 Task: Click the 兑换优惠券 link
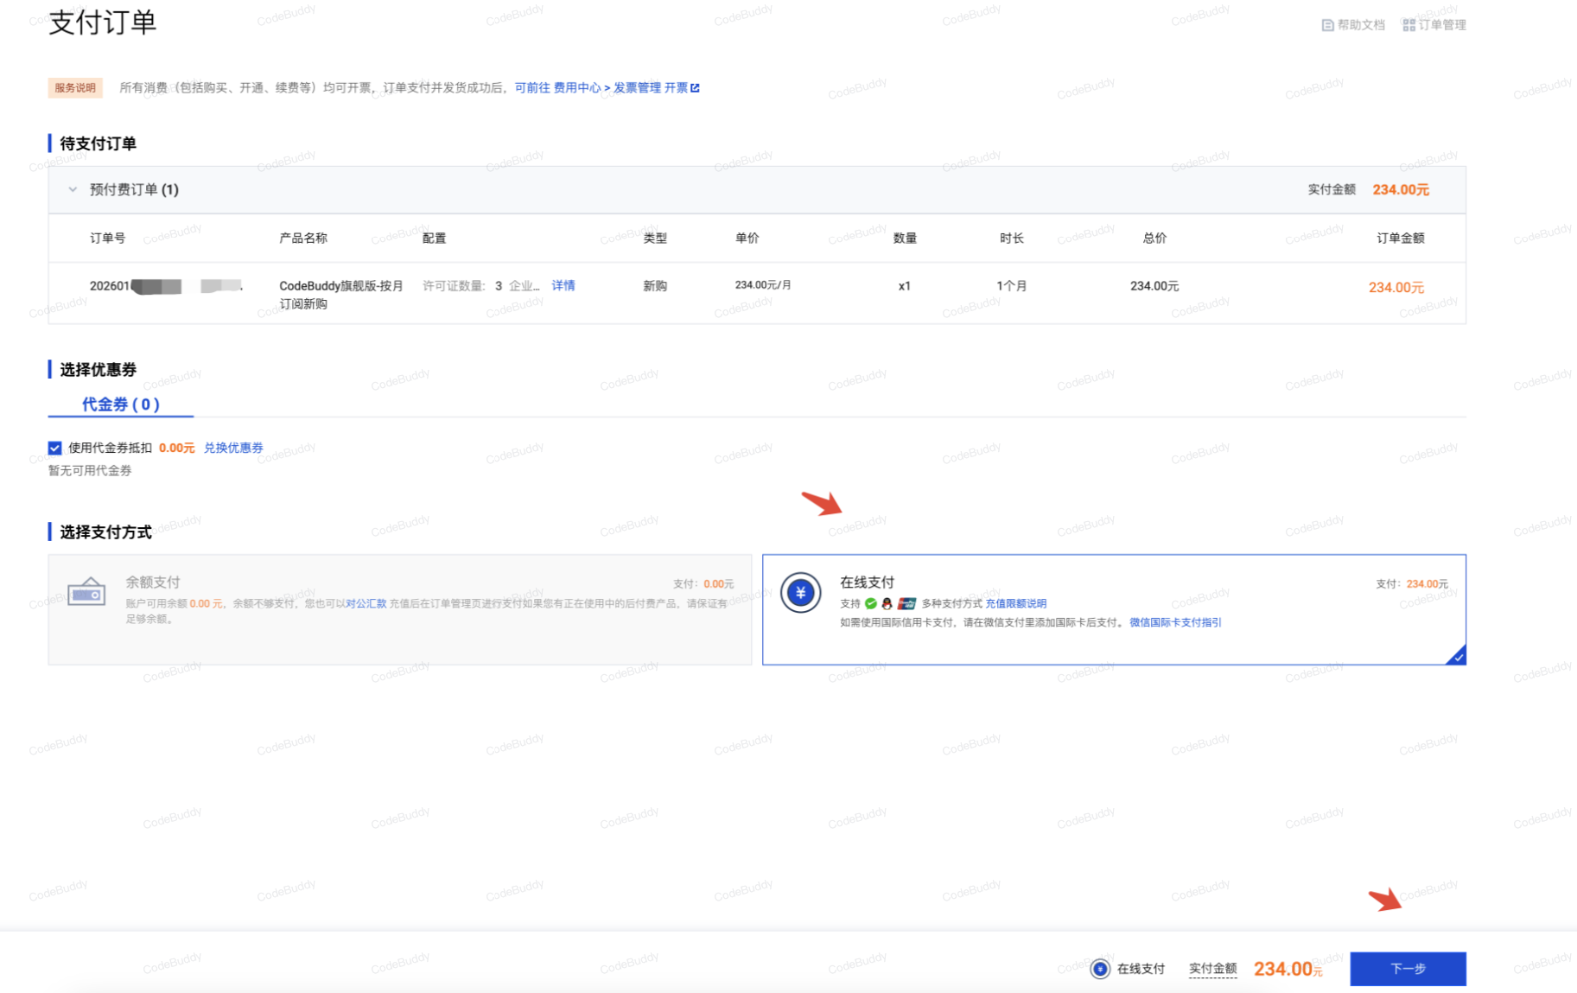(x=233, y=448)
